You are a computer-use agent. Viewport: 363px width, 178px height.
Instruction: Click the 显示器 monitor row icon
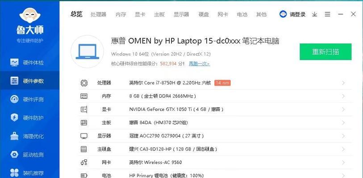(84, 136)
